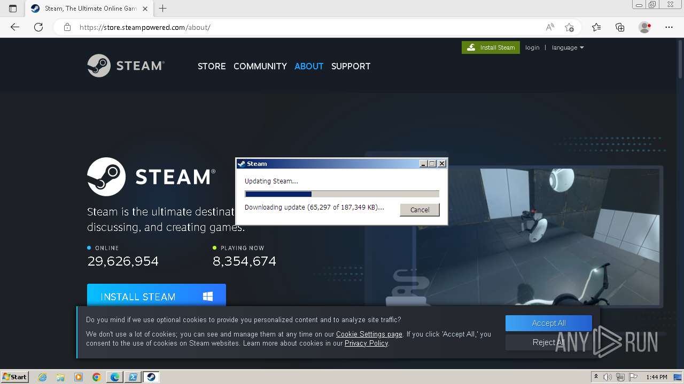This screenshot has height=384, width=684.
Task: Click the online count 29,626,954
Action: click(123, 261)
